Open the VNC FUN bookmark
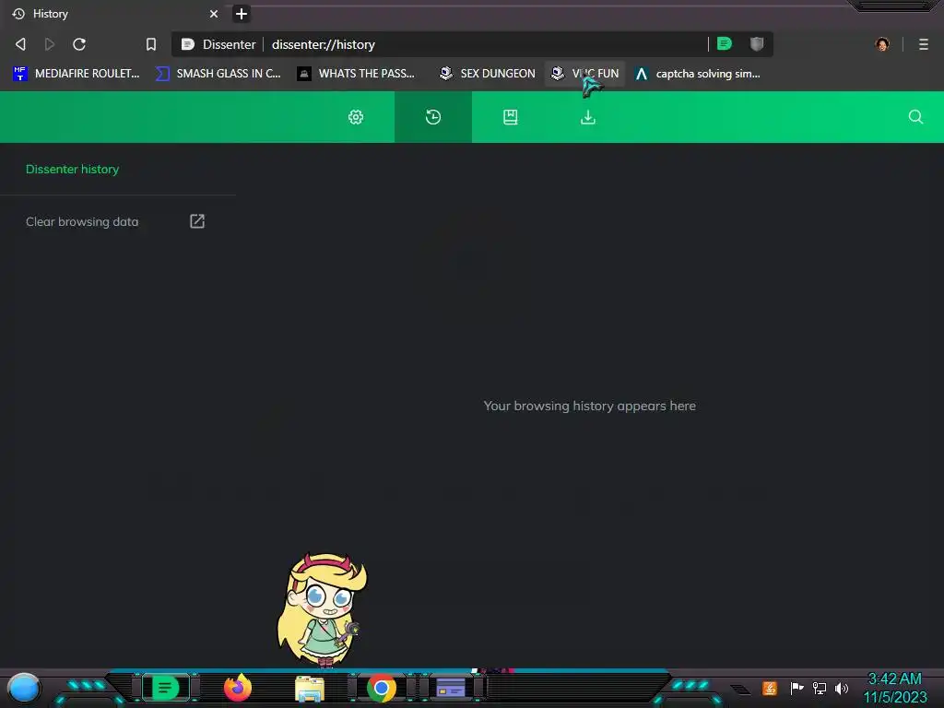944x708 pixels. [x=585, y=74]
